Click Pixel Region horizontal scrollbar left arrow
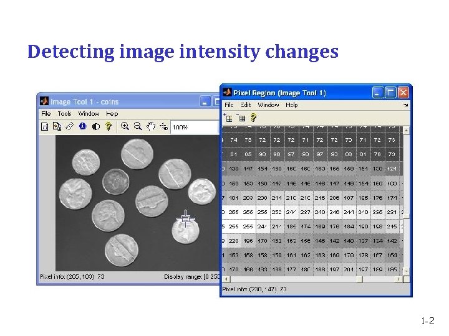 point(226,279)
